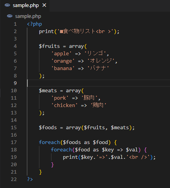Click the '豚肉' value string

(x=89, y=98)
